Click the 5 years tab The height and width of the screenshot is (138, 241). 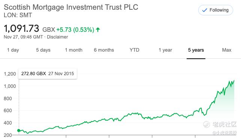(196, 50)
